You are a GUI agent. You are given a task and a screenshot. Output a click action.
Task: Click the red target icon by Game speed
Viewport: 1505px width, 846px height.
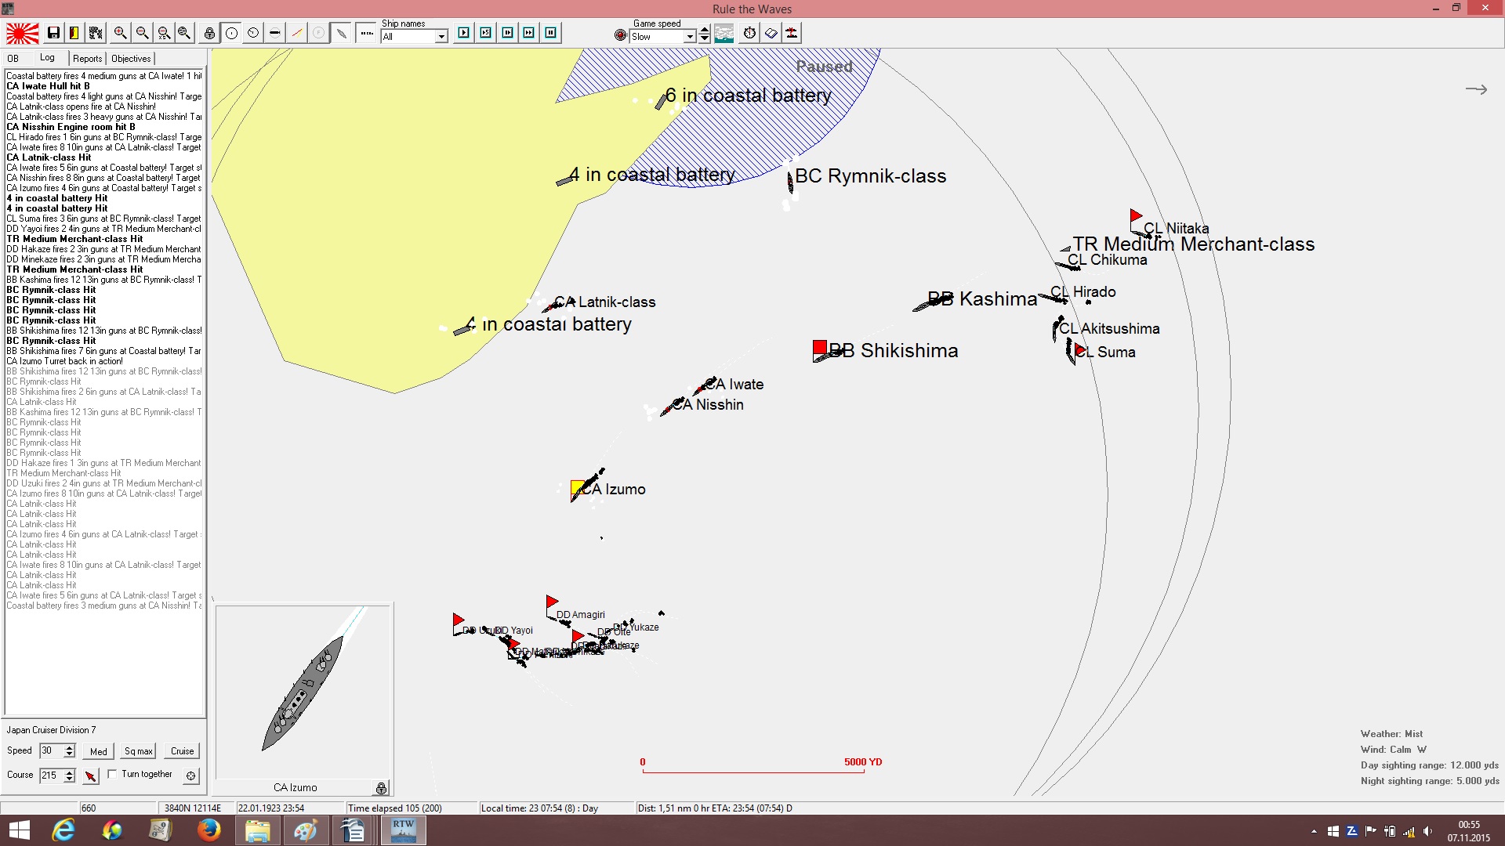click(621, 35)
